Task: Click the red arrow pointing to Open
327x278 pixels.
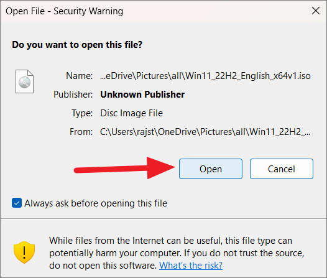Action: 124,168
